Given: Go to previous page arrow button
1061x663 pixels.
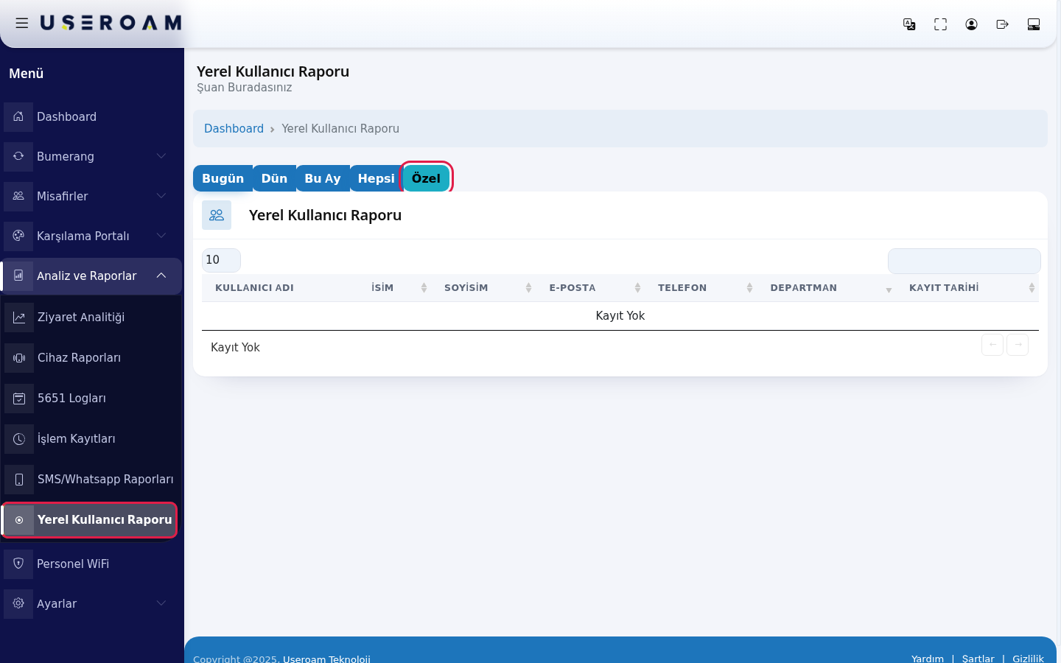Looking at the screenshot, I should pyautogui.click(x=992, y=345).
